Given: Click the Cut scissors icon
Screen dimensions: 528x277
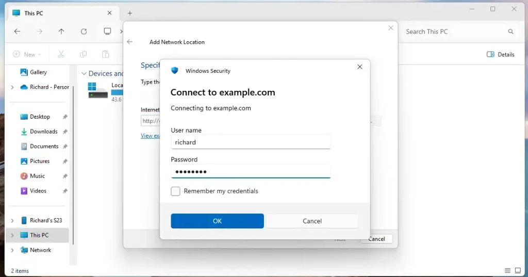Looking at the screenshot, I should (x=61, y=54).
